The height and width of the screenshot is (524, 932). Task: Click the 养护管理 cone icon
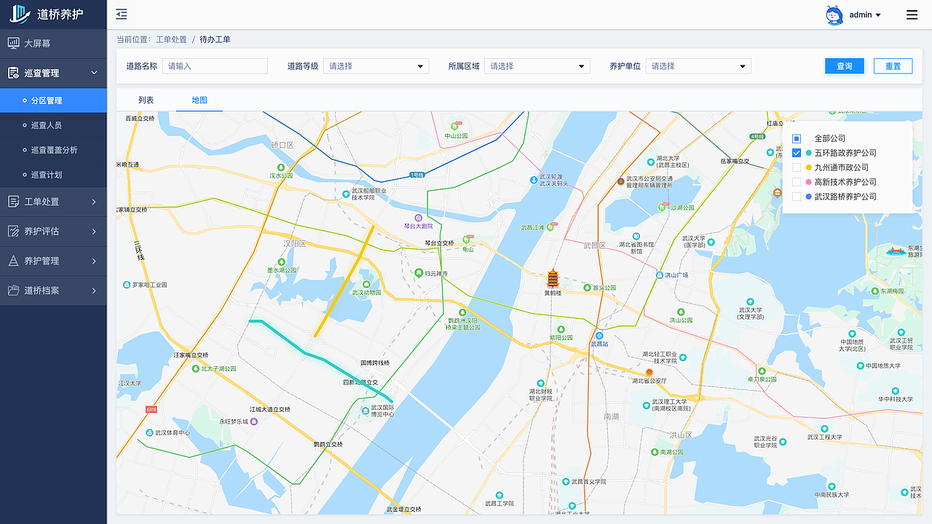click(13, 261)
